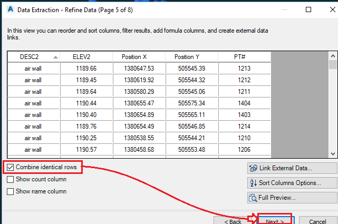The width and height of the screenshot is (338, 224).
Task: Select point number cell 1211
Action: [245, 92]
